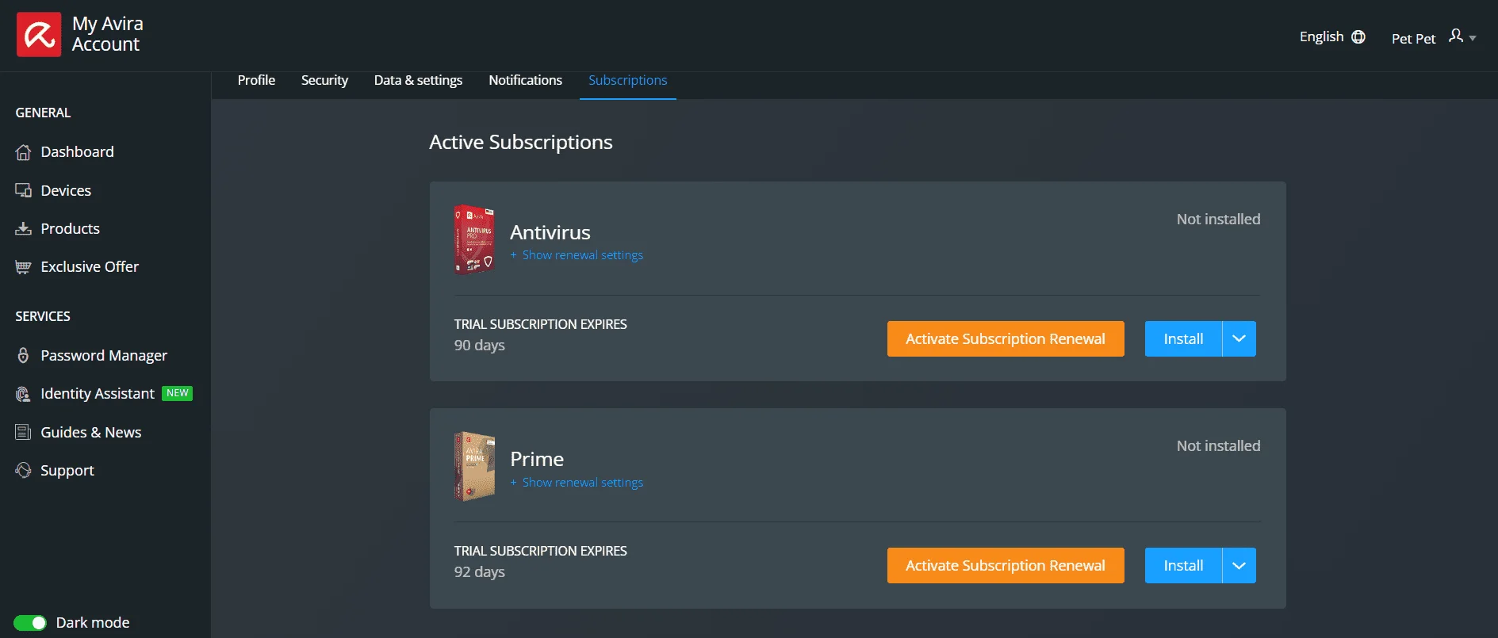This screenshot has height=638, width=1498.
Task: Click My Avira Account title text
Action: 107,34
